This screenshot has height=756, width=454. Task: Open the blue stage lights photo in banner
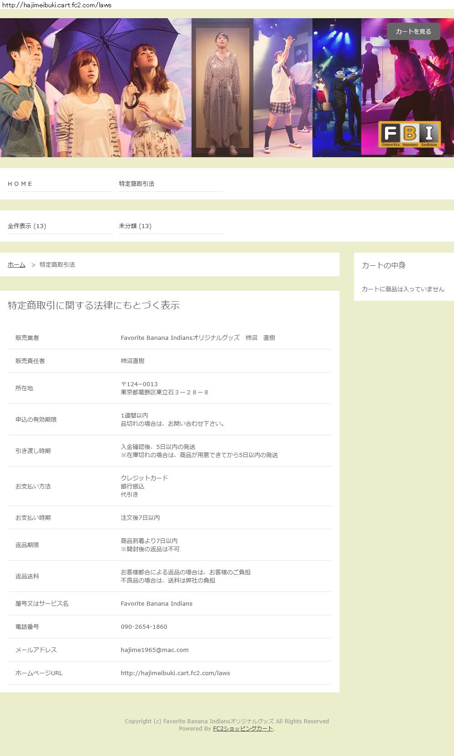coord(336,88)
